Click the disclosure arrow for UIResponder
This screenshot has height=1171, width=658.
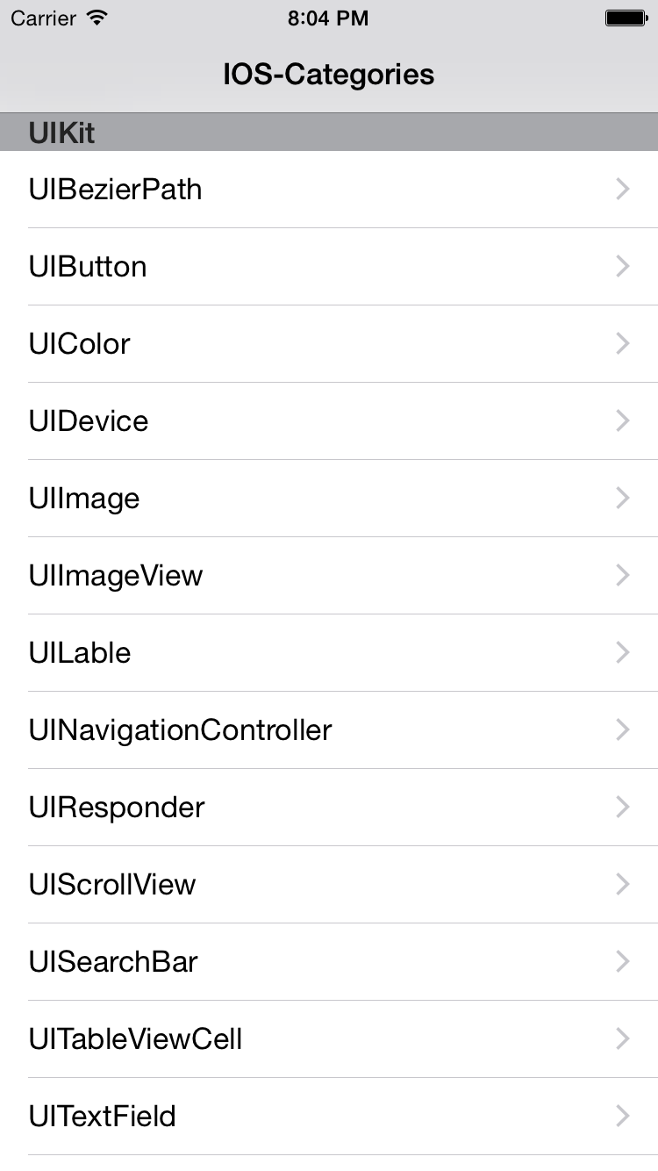click(623, 808)
